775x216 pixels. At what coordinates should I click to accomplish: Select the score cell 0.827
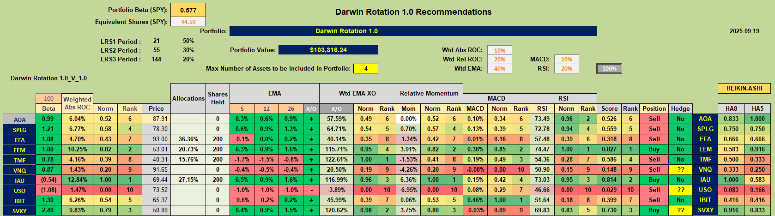609,149
